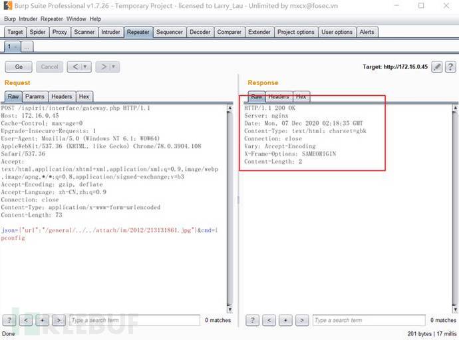This screenshot has width=459, height=340.
Task: Expand the back history dropdown arrow
Action: pos(86,67)
